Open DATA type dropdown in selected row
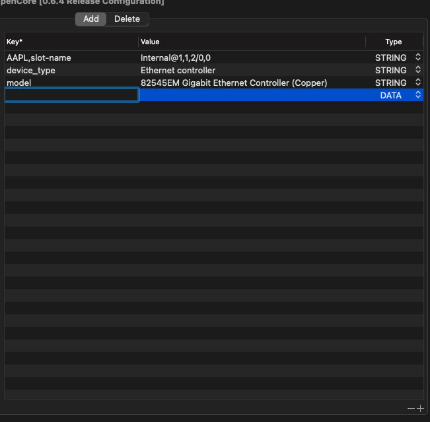This screenshot has width=430, height=422. (x=417, y=95)
